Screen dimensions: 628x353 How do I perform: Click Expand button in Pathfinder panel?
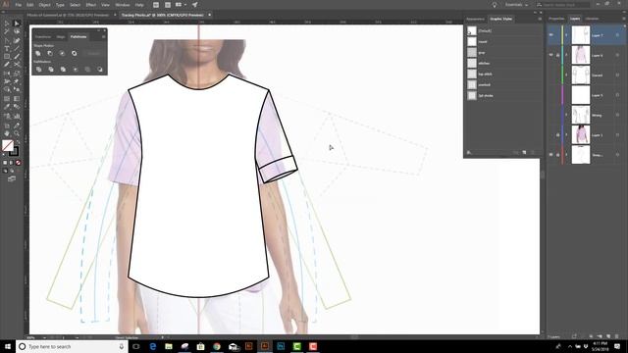coord(93,53)
